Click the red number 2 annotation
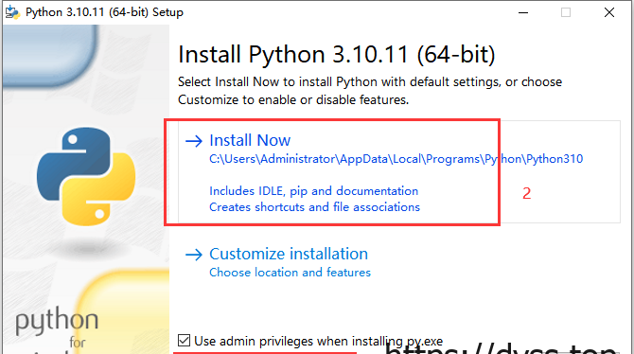 (x=526, y=193)
